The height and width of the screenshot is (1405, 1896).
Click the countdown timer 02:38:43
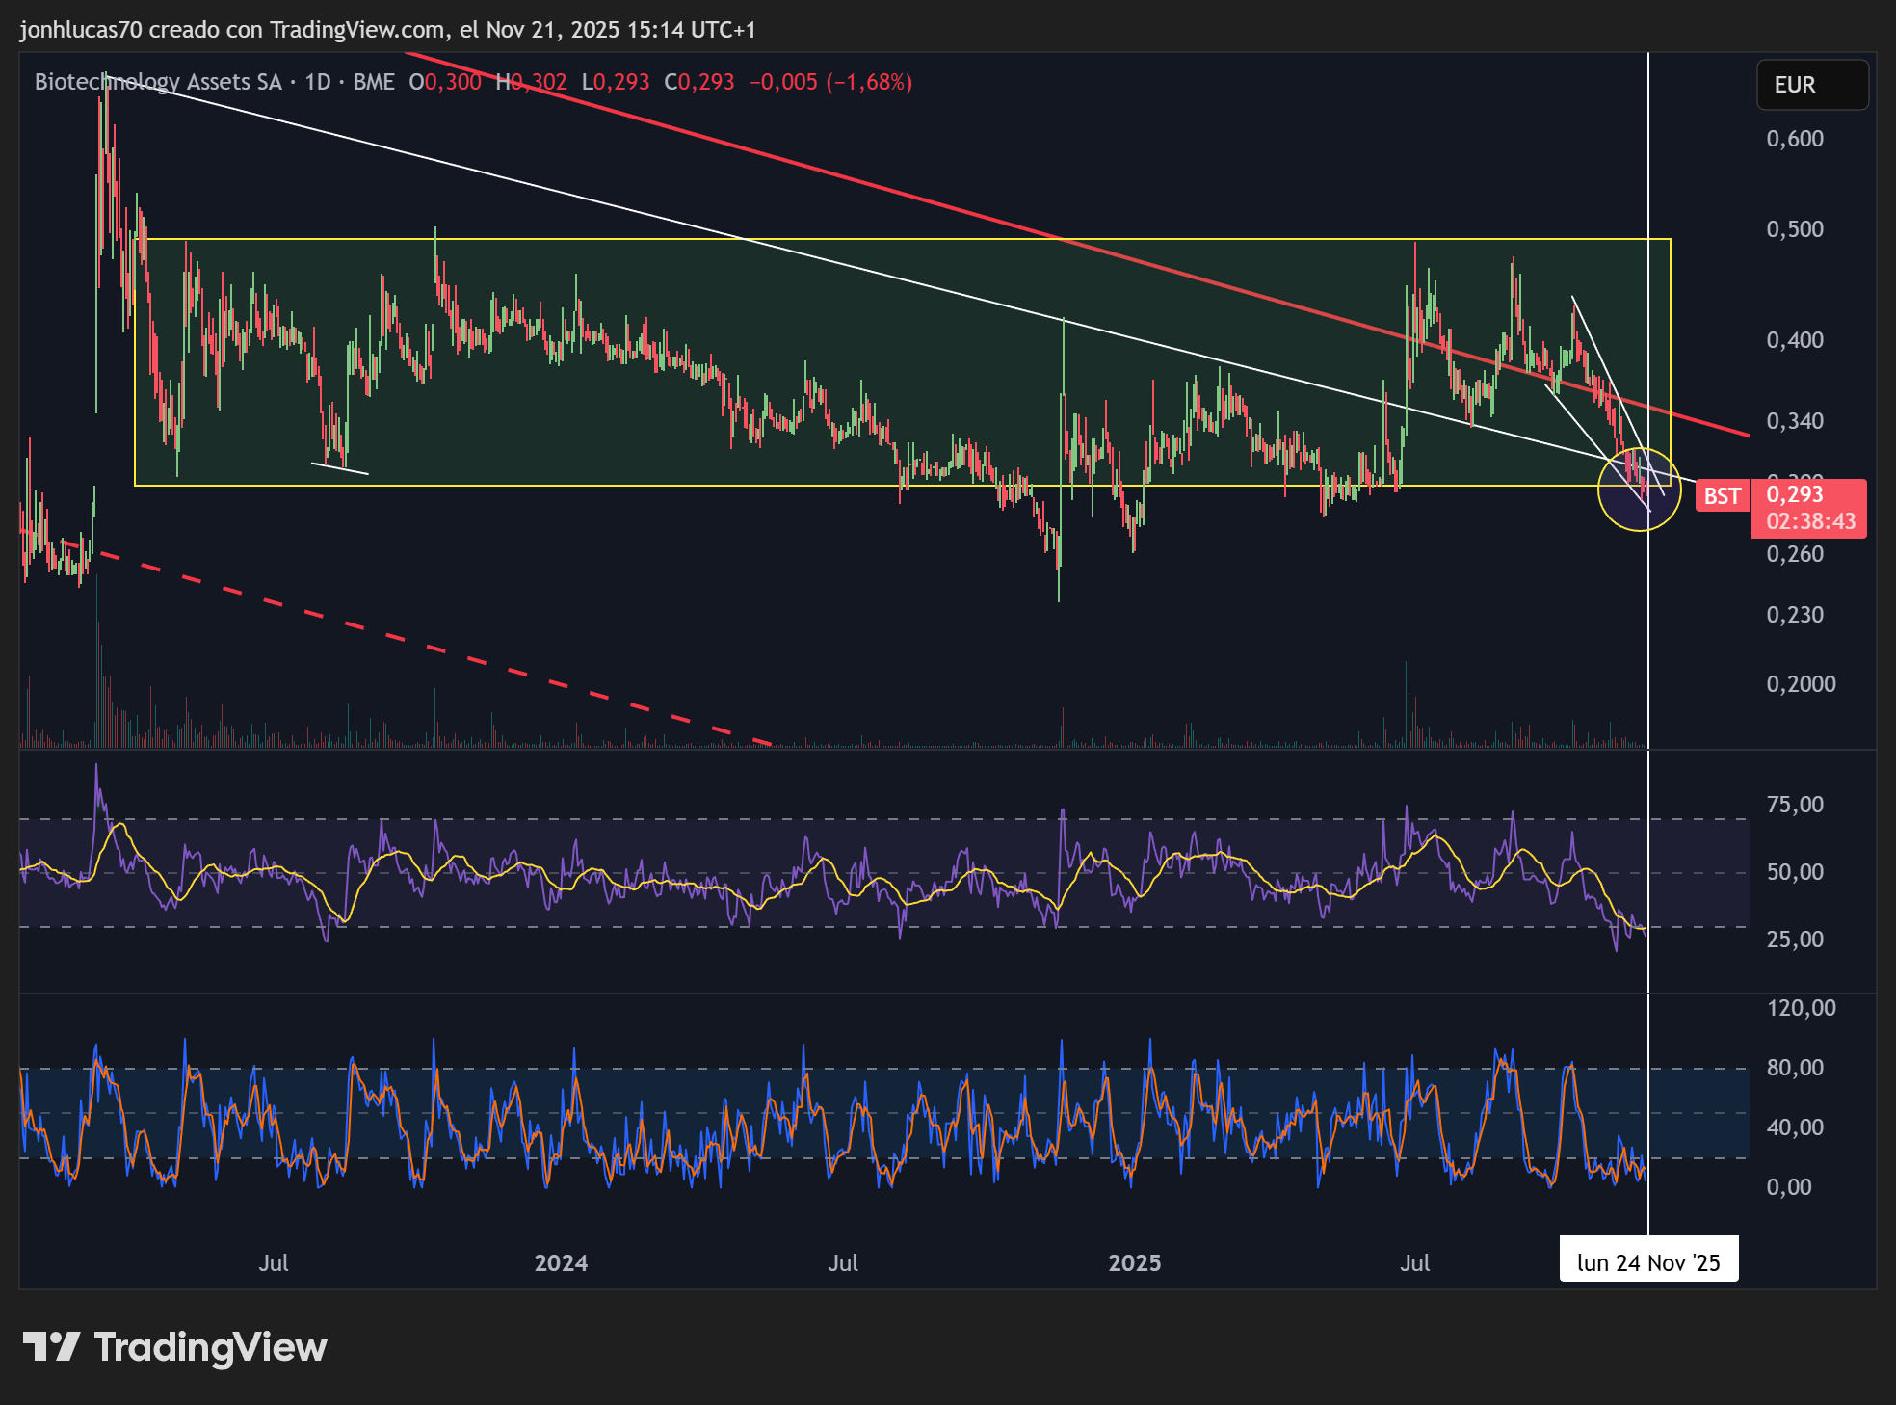1809,521
